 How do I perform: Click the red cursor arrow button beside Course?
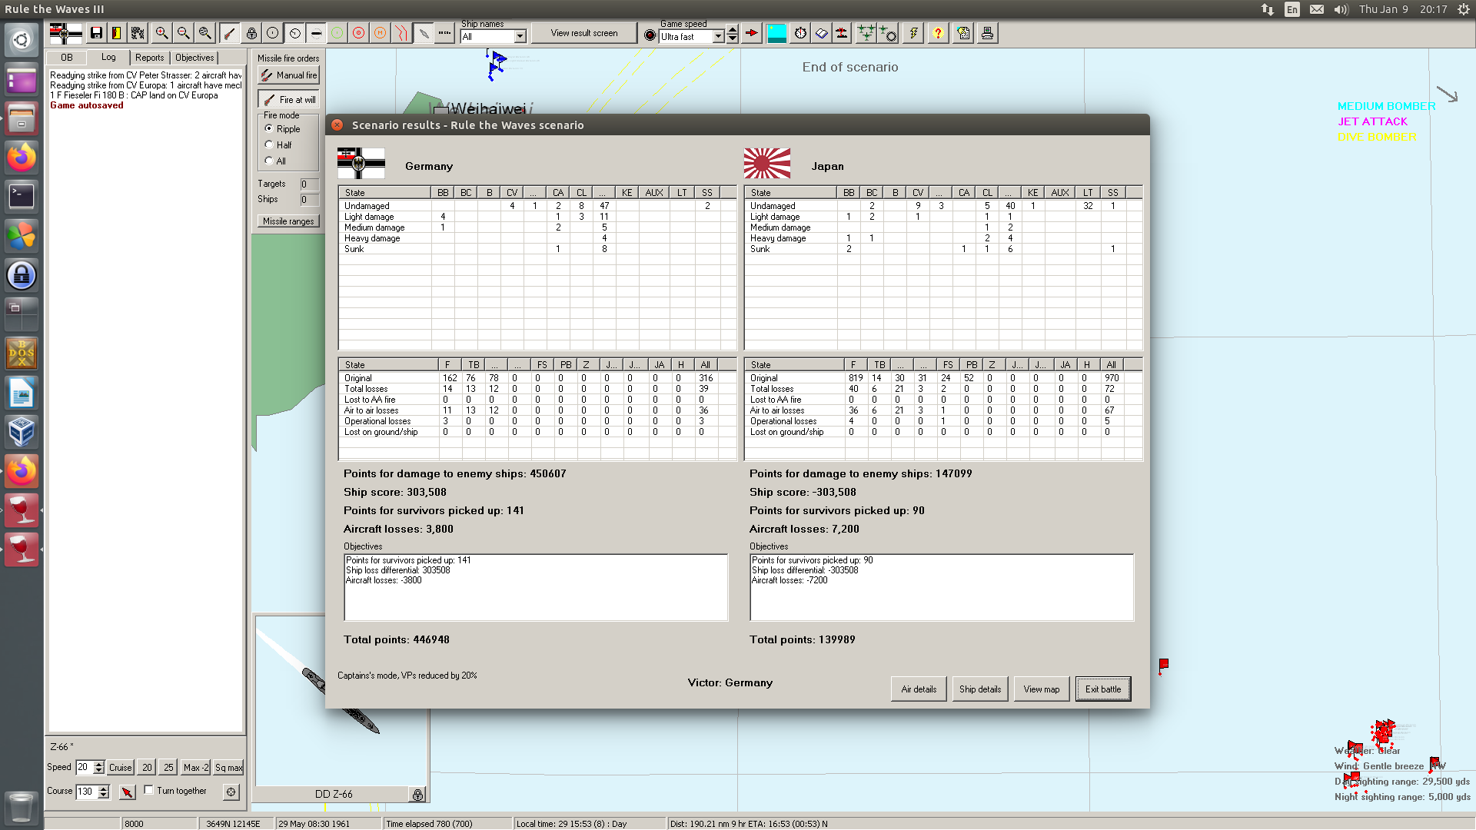pyautogui.click(x=128, y=792)
